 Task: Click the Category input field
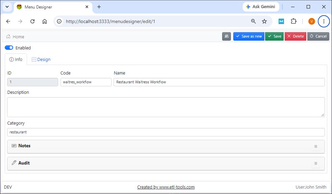coord(166,132)
